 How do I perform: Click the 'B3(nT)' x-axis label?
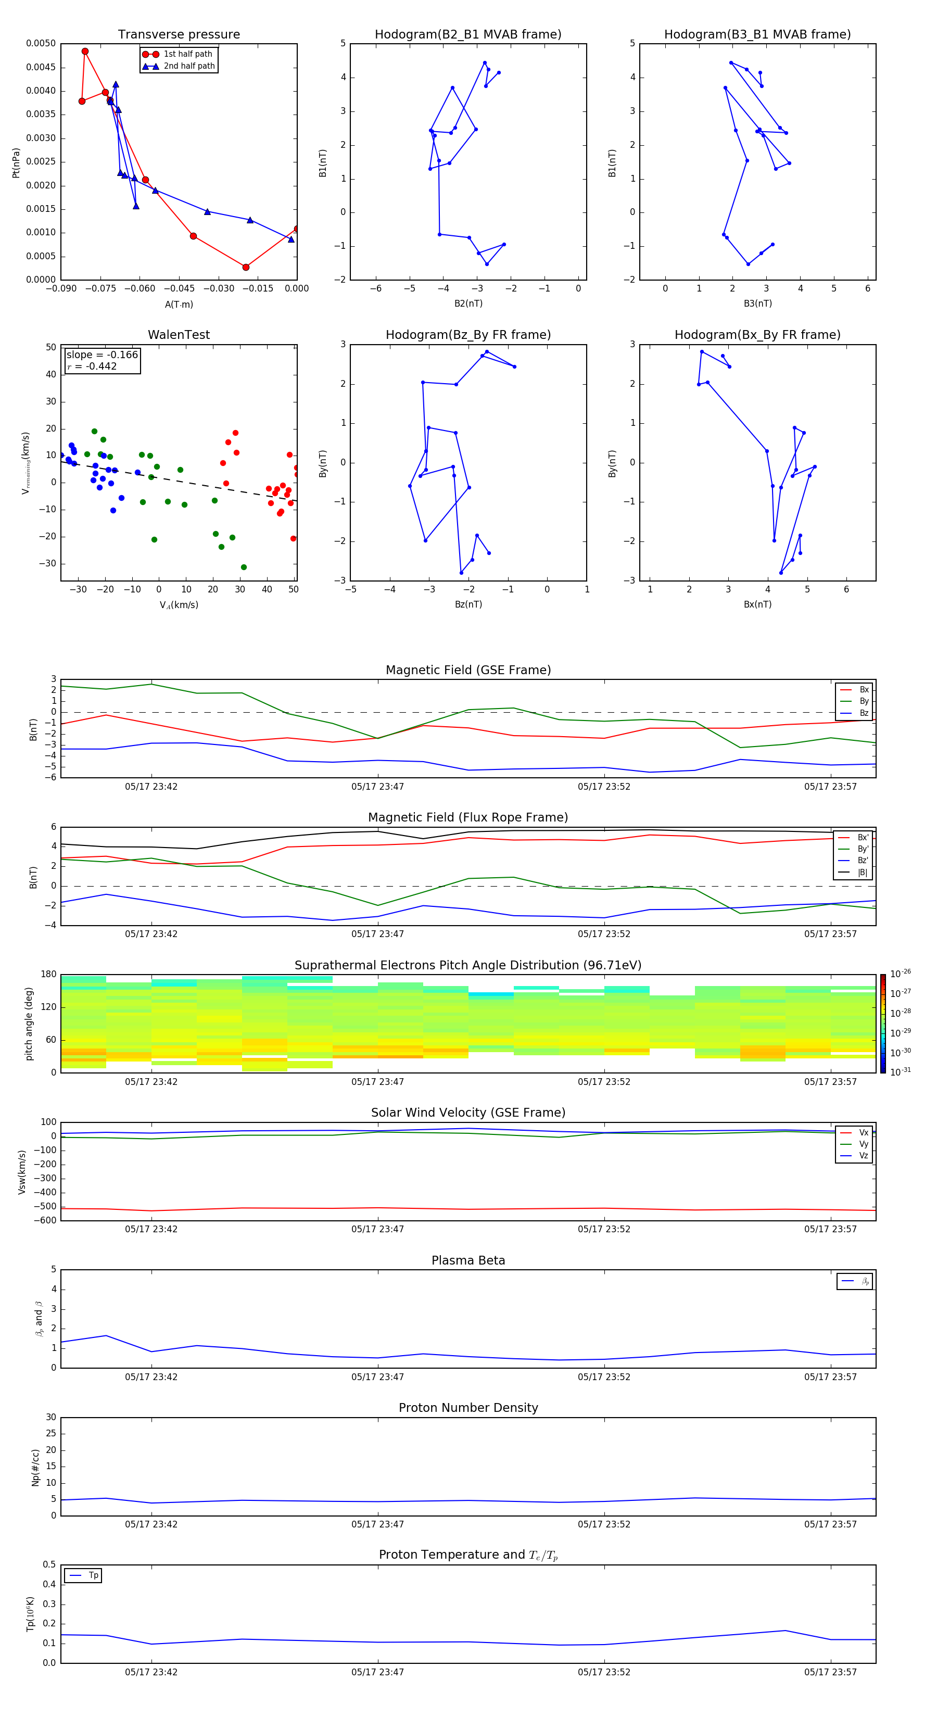[x=757, y=304]
